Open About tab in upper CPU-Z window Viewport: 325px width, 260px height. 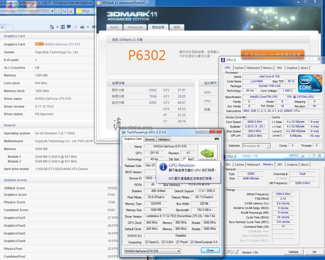[x=304, y=68]
